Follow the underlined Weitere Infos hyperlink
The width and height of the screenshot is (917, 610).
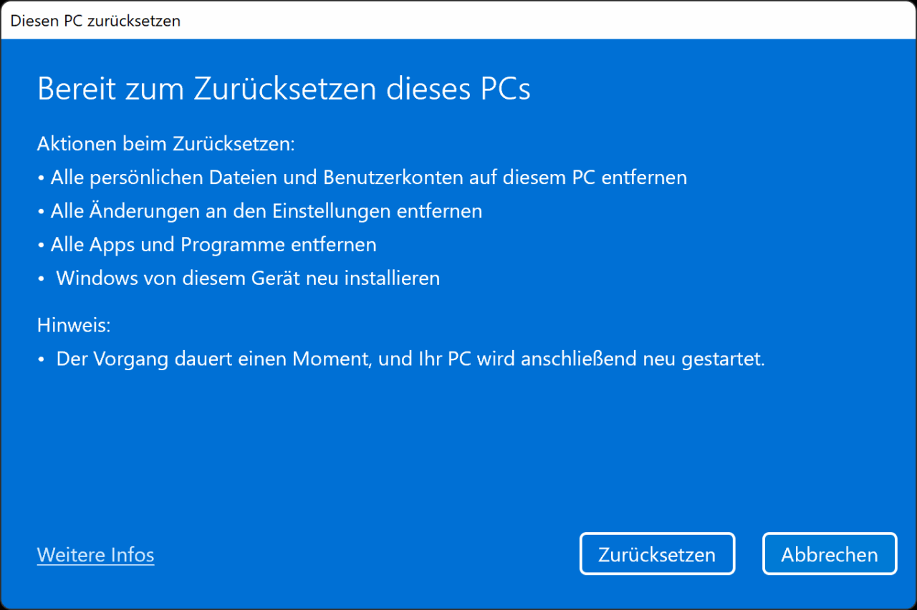[x=95, y=554]
